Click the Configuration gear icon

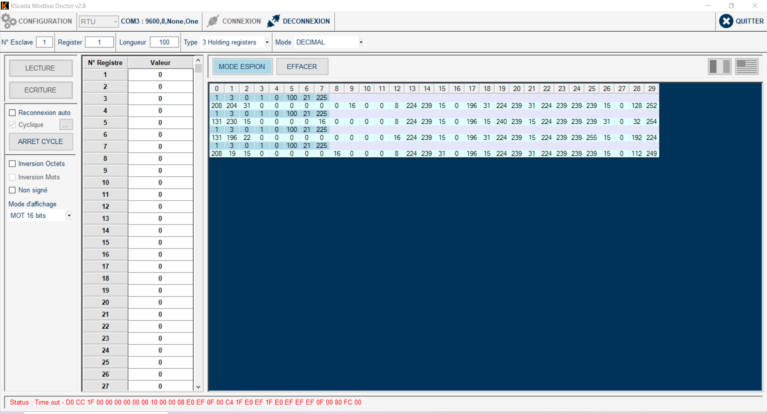[x=9, y=21]
